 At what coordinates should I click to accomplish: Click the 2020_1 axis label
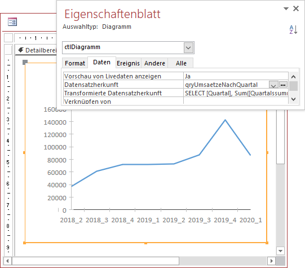(x=250, y=220)
